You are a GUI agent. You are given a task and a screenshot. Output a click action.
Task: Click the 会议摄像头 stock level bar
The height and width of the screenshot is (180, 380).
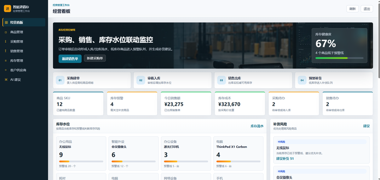click(x=133, y=161)
